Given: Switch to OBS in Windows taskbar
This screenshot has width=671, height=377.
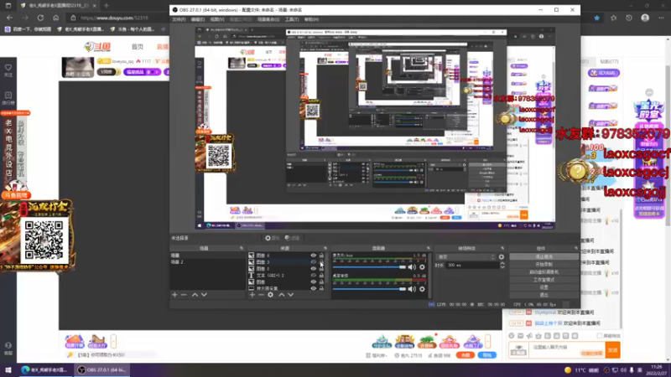Looking at the screenshot, I should [102, 369].
